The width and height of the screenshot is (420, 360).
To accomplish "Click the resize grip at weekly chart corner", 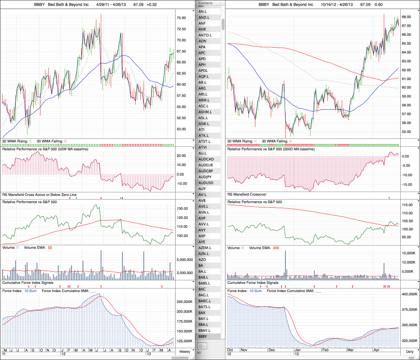I will point(193,358).
